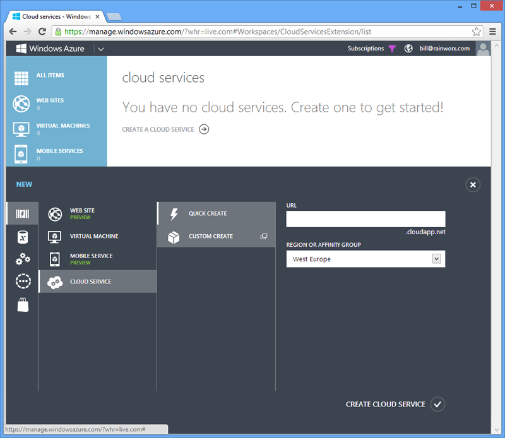Screen dimensions: 505x438
Task: Reload the page with refresh icon
Action: 42,32
